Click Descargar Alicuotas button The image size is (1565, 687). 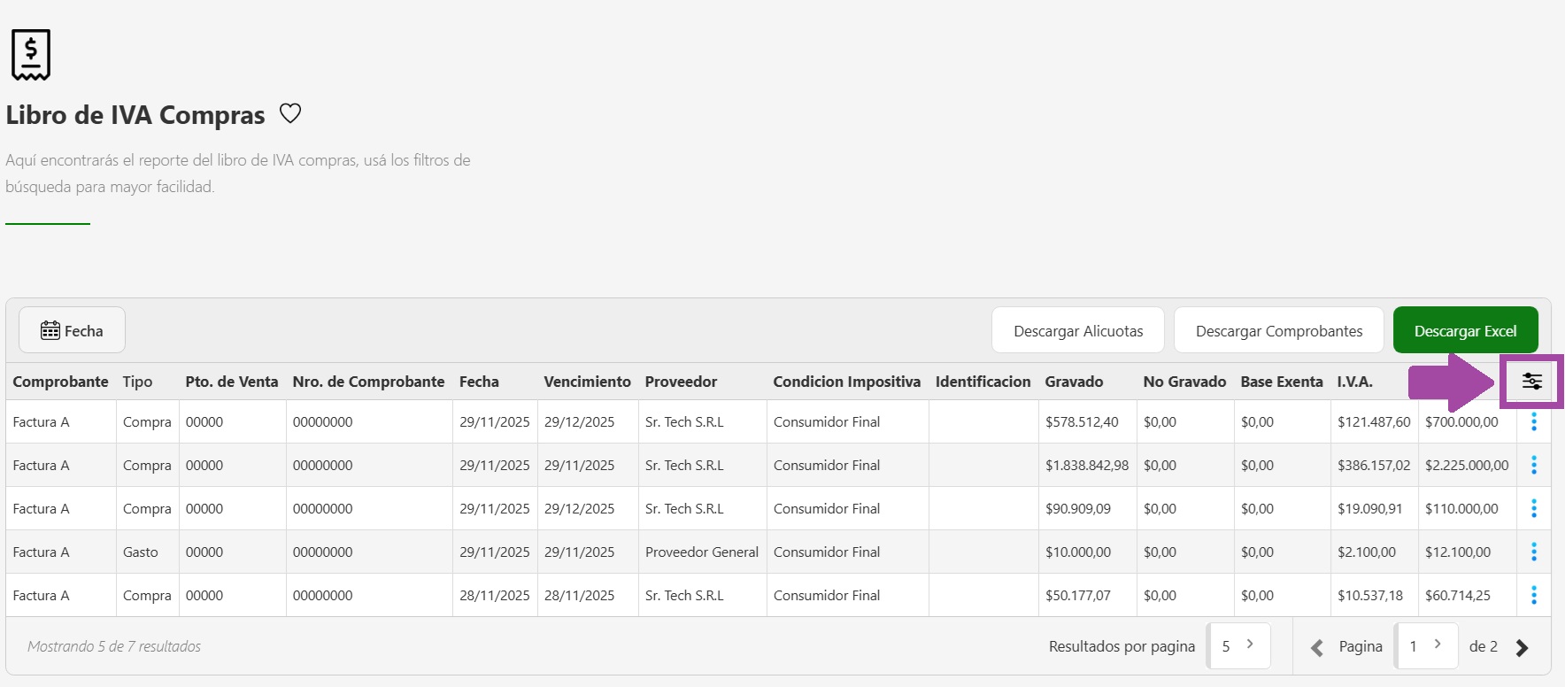(1077, 331)
